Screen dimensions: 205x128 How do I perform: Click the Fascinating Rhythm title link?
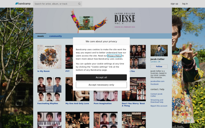pos(47,103)
